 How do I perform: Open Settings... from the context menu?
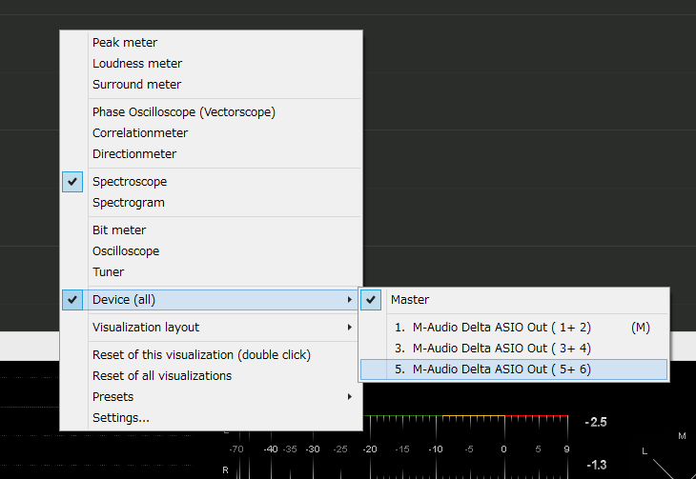(212, 418)
